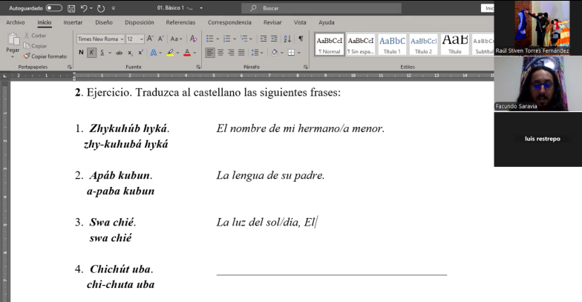The height and width of the screenshot is (302, 582).
Task: Click the numbered list icon
Action: 227,39
